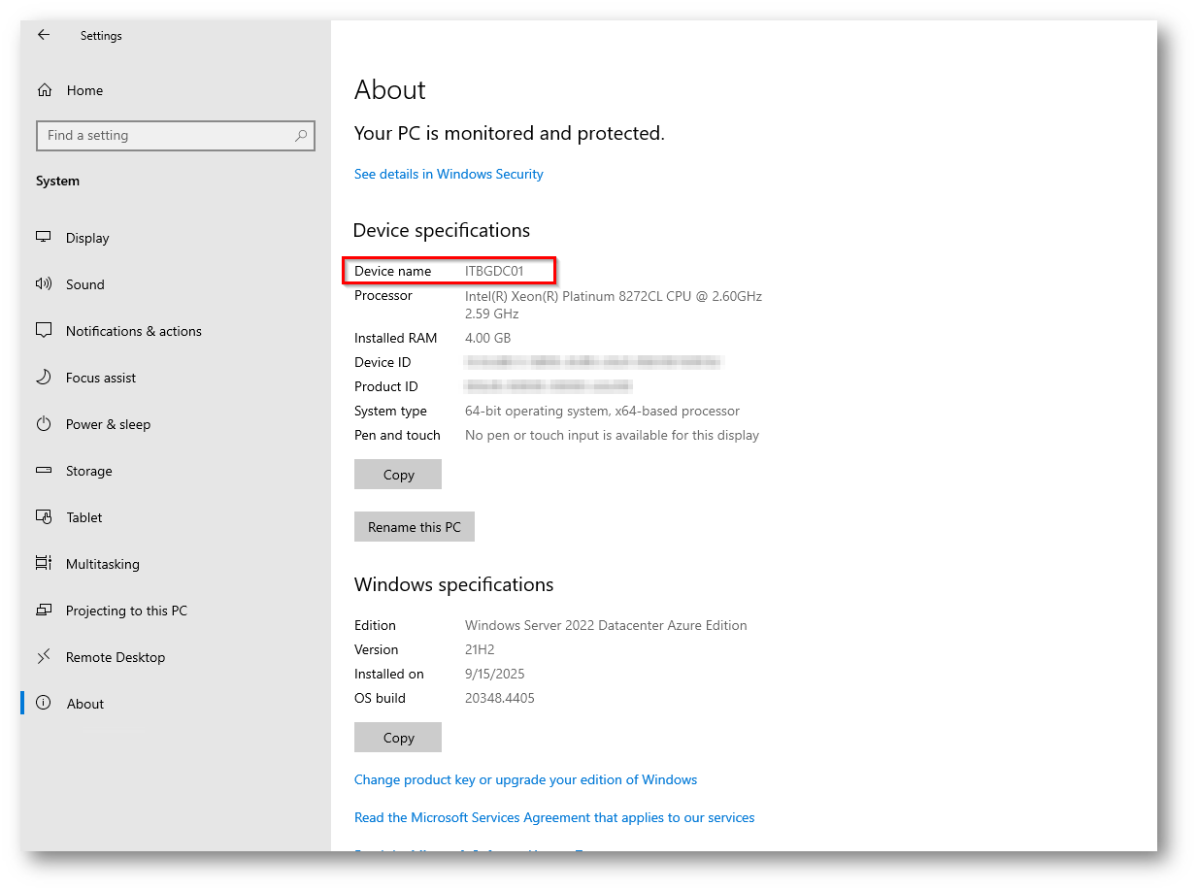Go to Multitasking settings
The width and height of the screenshot is (1198, 892).
pos(102,564)
